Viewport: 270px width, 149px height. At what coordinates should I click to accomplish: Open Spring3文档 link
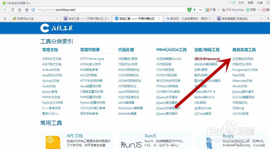[51, 81]
